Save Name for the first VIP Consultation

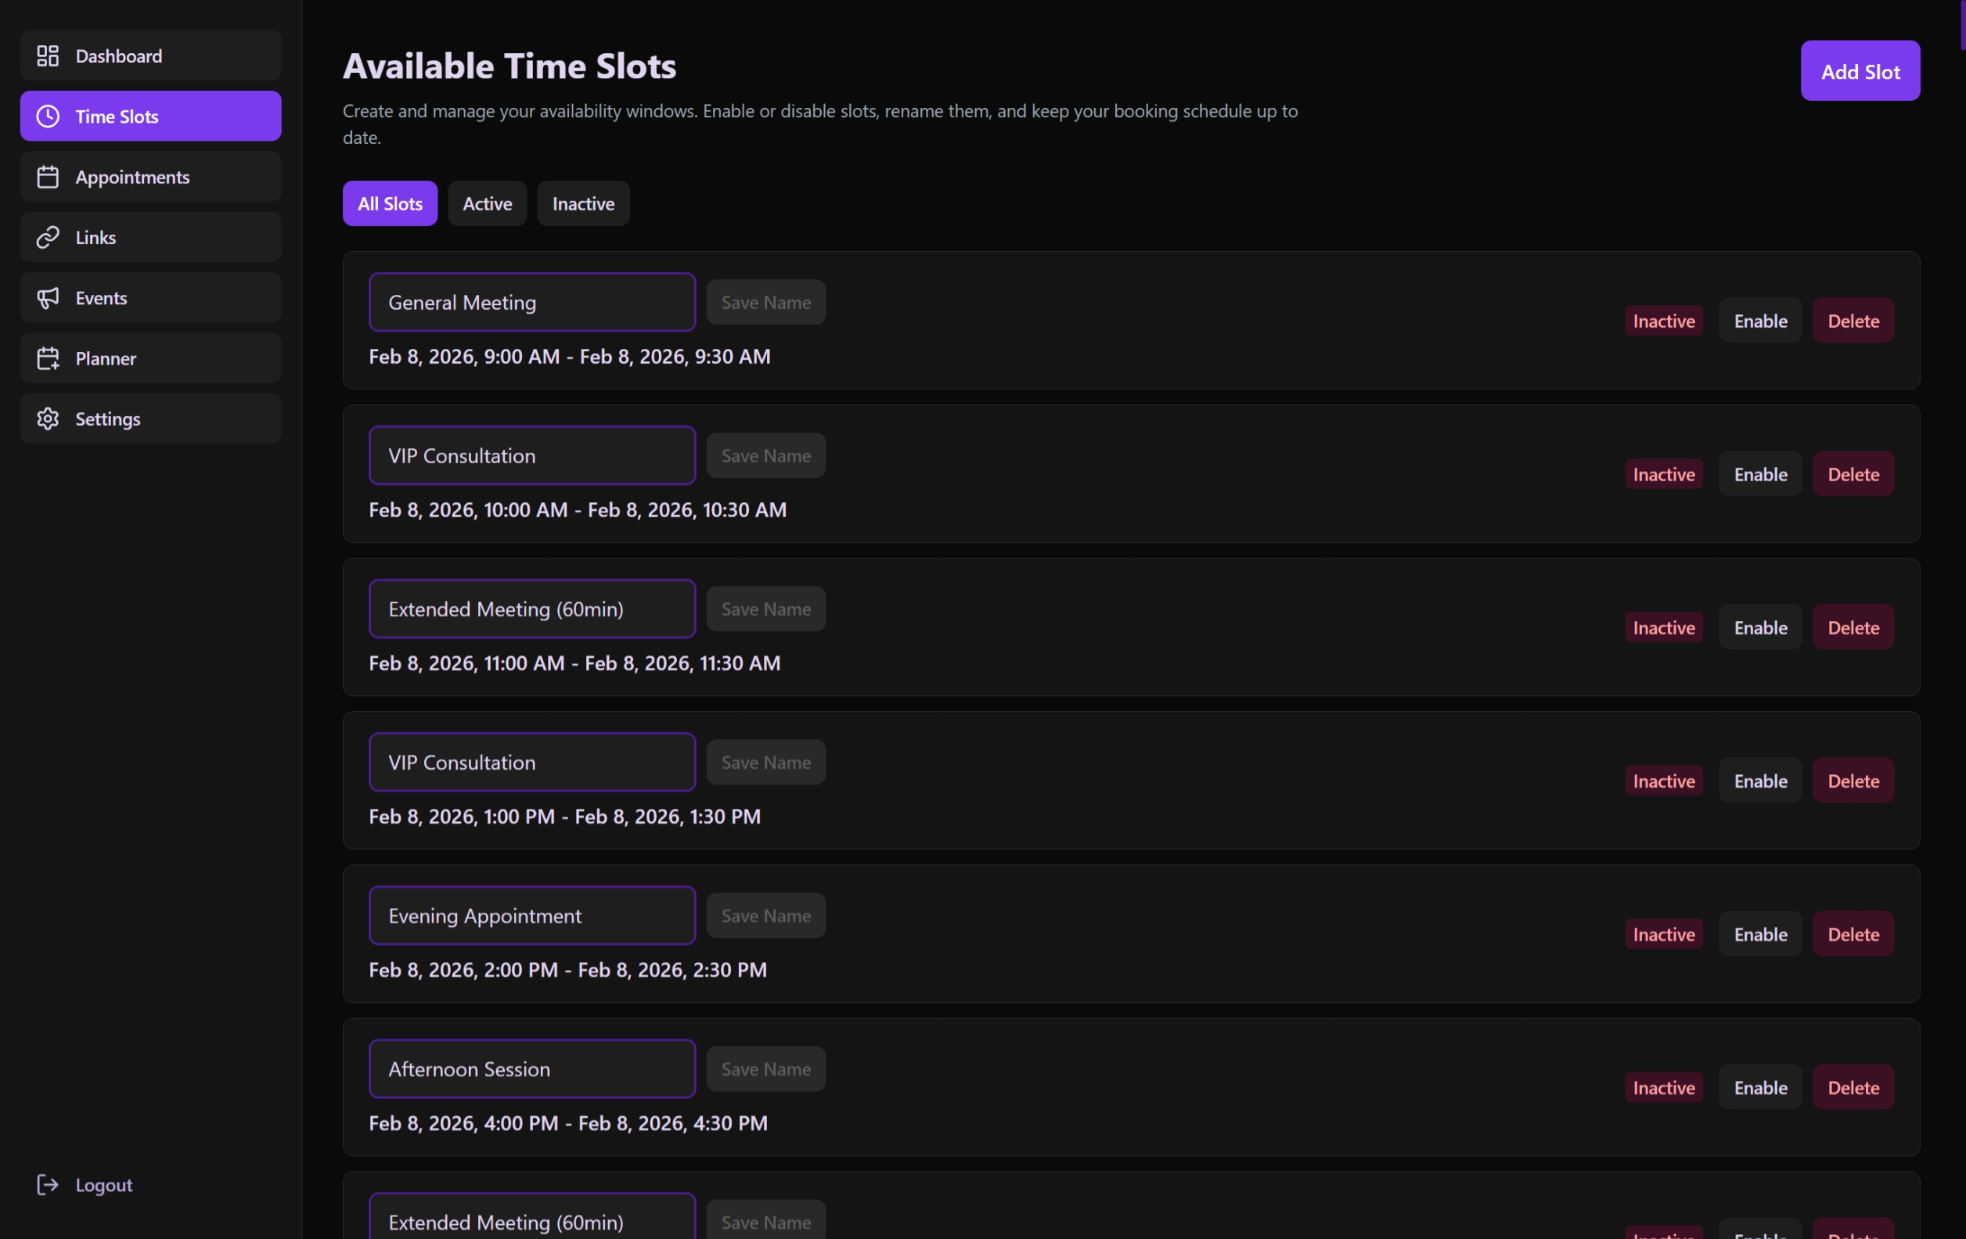[765, 454]
